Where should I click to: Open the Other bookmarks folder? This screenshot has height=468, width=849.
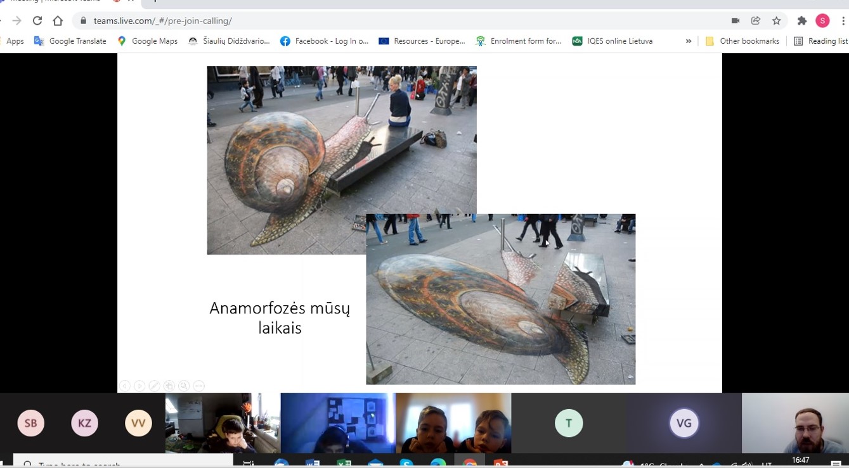742,41
